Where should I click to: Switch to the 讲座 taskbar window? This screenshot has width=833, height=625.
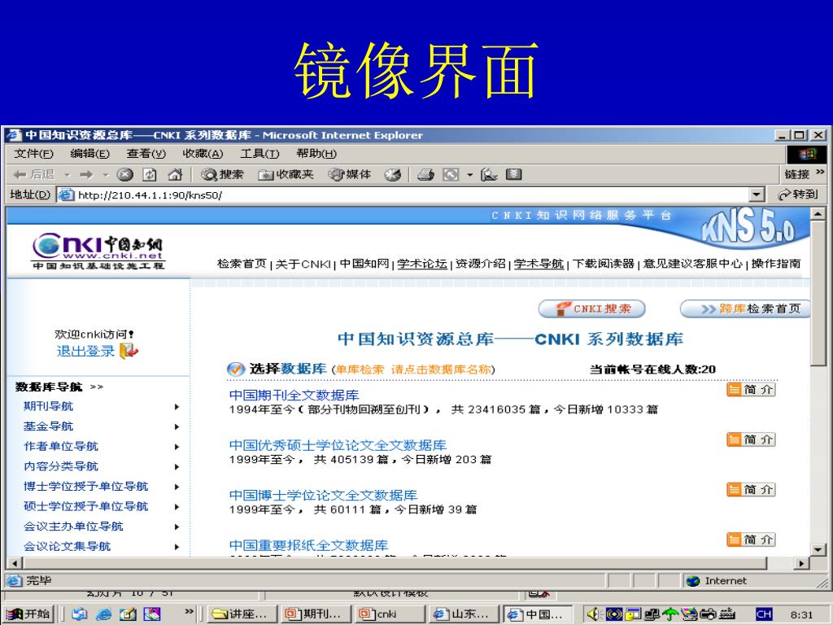tap(242, 614)
